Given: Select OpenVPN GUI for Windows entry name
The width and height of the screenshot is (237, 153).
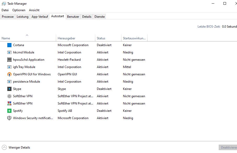Looking at the screenshot, I should (x=32, y=74).
